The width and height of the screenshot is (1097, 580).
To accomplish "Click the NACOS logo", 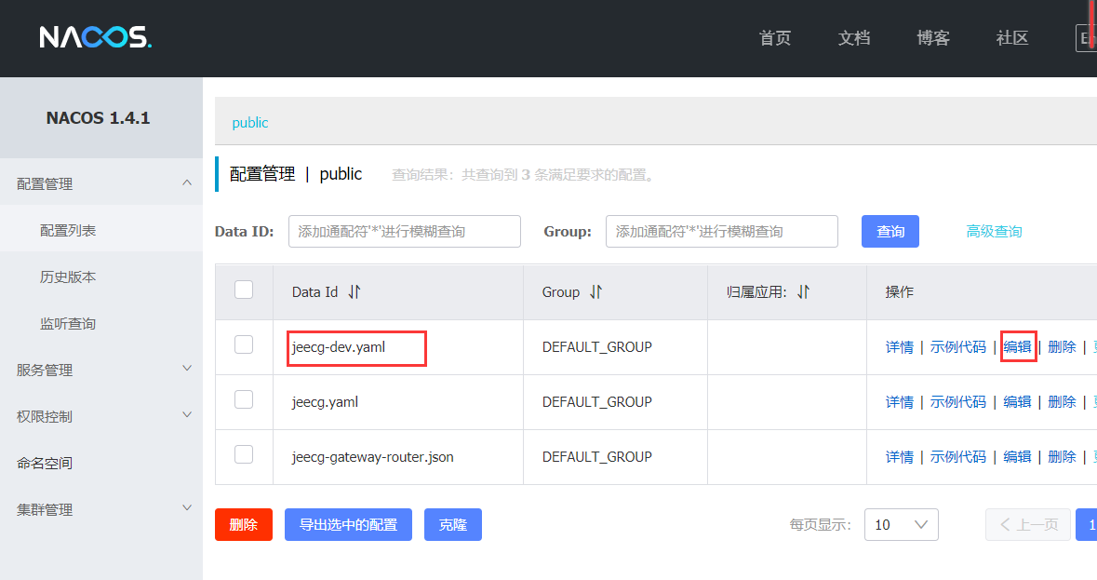I will [94, 38].
